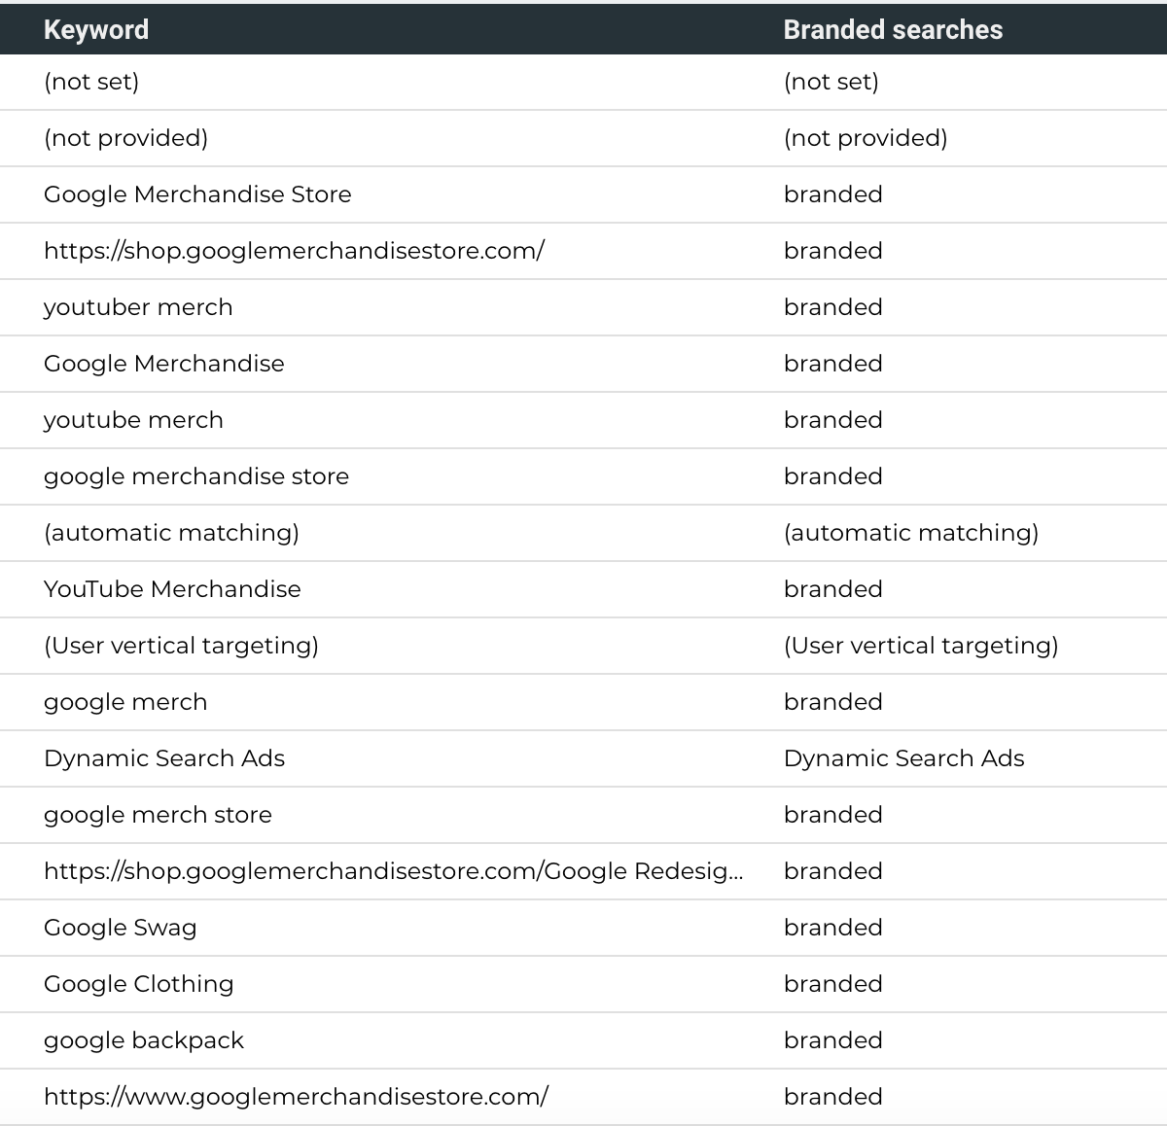Select '(automatic matching)' in the Keyword column

click(171, 533)
